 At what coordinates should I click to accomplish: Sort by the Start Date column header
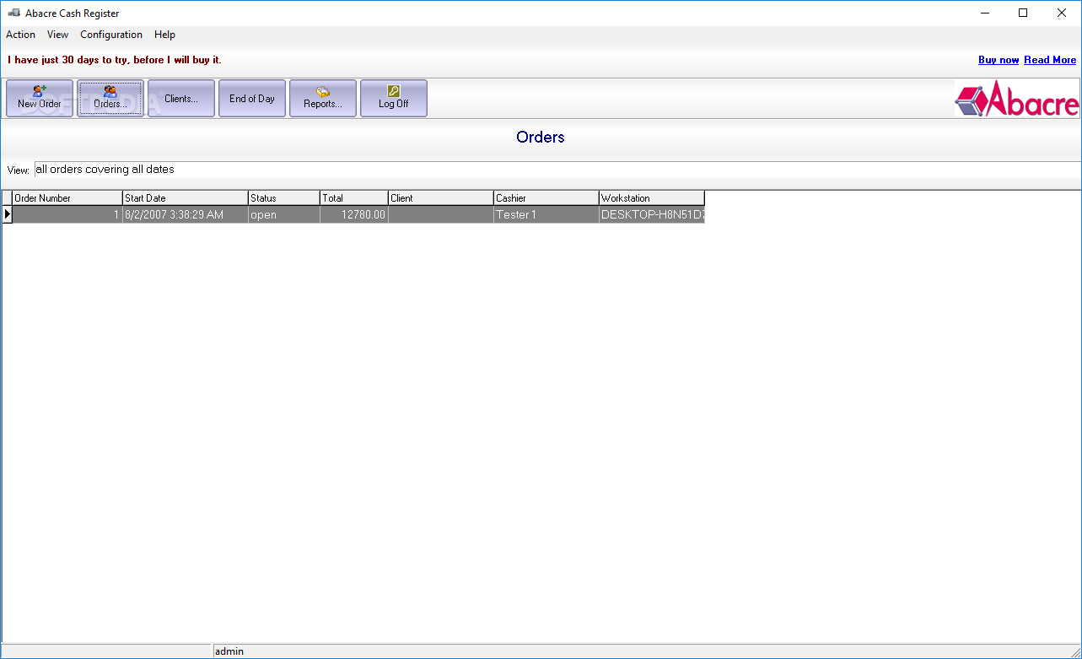point(186,198)
